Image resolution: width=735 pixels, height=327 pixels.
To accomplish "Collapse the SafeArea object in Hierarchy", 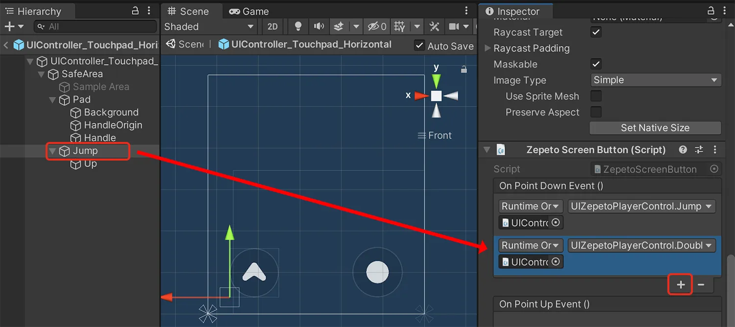I will point(41,74).
